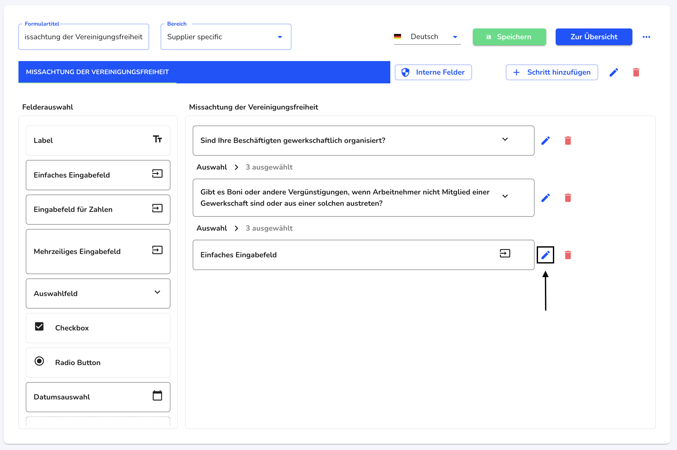Edit the 'Gibt es Boni' question

tap(546, 198)
